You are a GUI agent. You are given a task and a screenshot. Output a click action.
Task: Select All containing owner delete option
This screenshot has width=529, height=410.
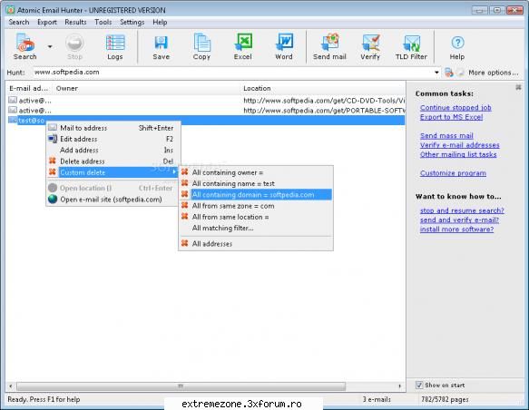[256, 172]
